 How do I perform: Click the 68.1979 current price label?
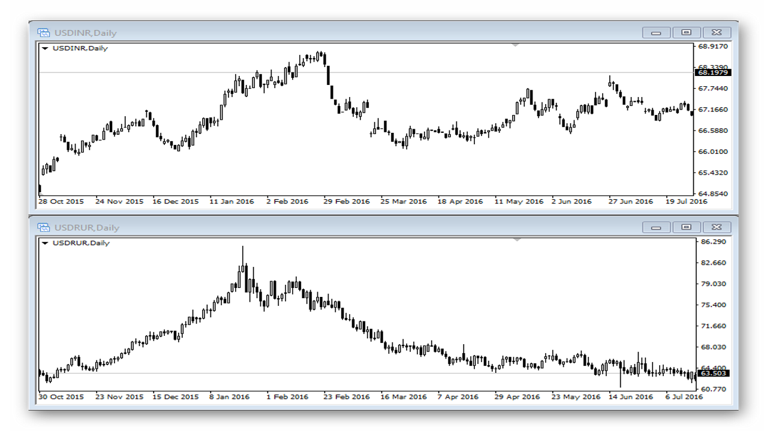click(712, 72)
